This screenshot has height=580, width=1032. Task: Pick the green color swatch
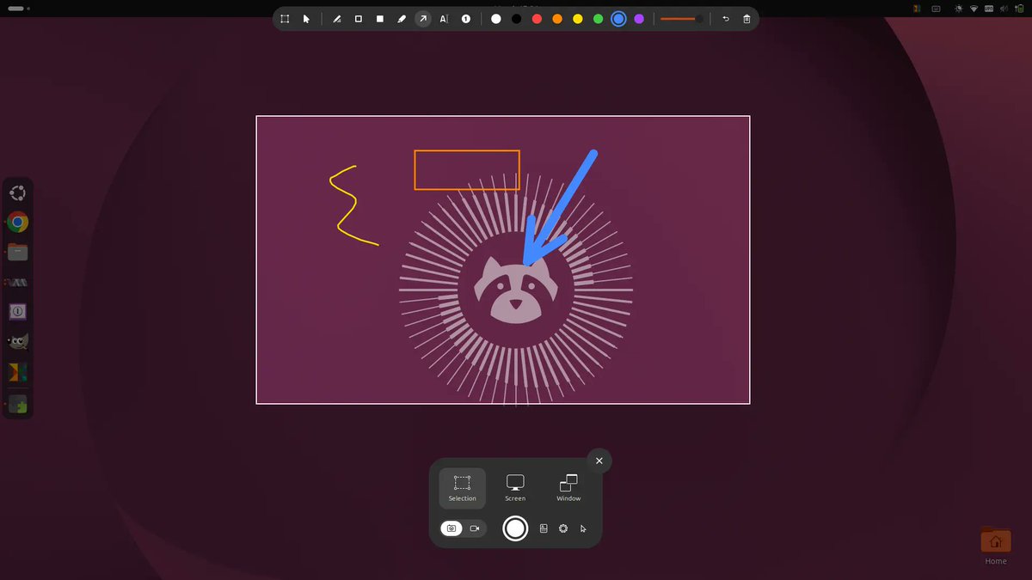pos(598,18)
